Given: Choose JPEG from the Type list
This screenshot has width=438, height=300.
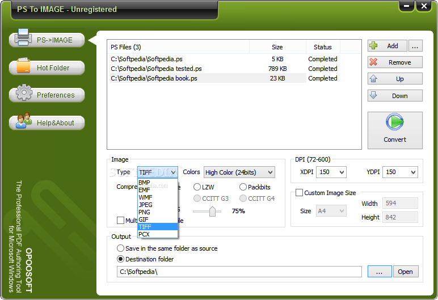Looking at the screenshot, I should pos(158,205).
